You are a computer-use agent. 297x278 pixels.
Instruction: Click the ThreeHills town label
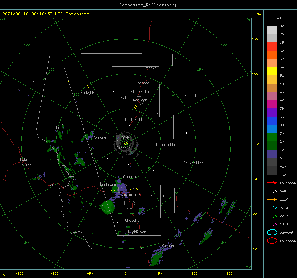click(166, 144)
